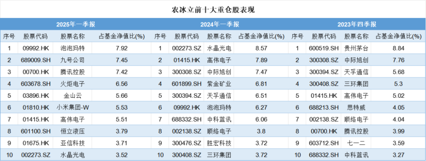
Task: Click the 5.66 value for 金山云
Action: (x=121, y=96)
